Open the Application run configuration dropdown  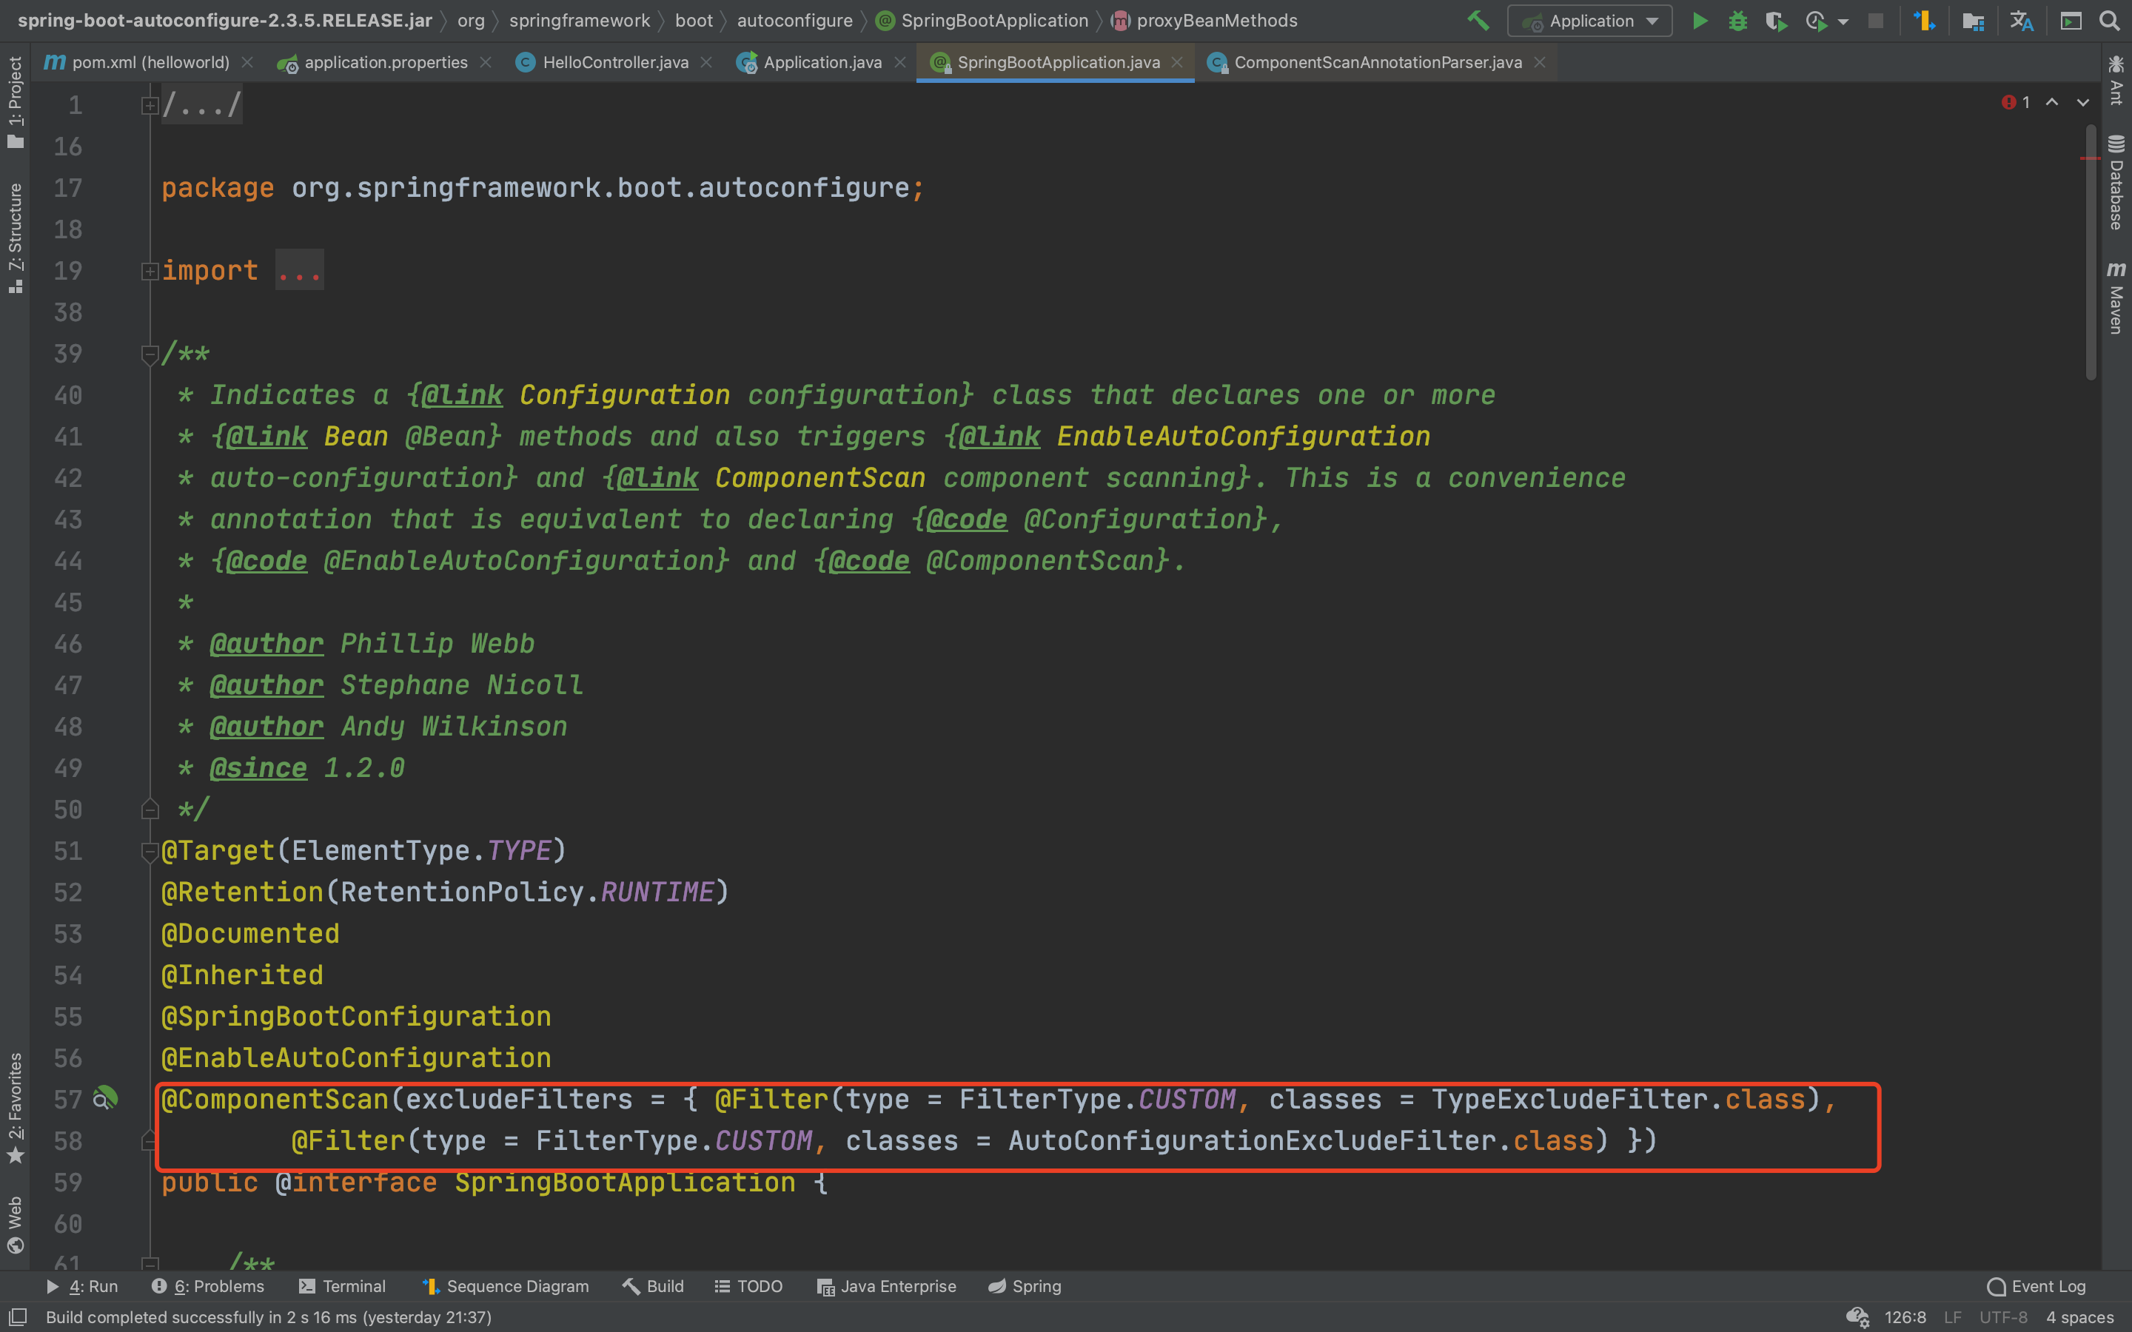[x=1590, y=20]
